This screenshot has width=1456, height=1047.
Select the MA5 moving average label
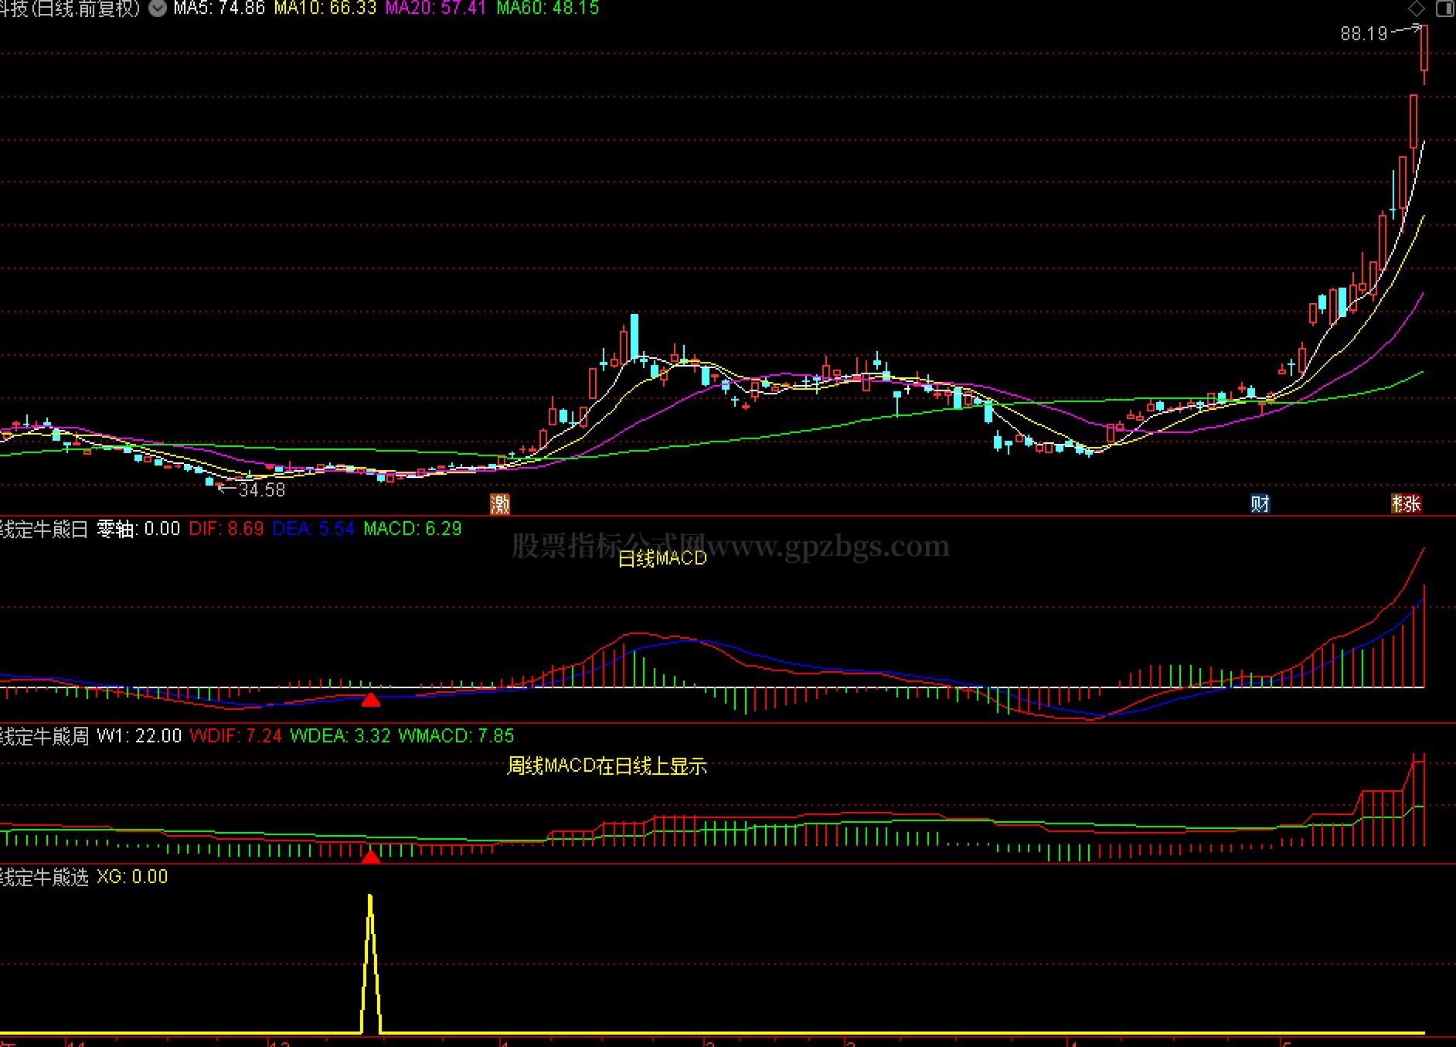[x=219, y=9]
